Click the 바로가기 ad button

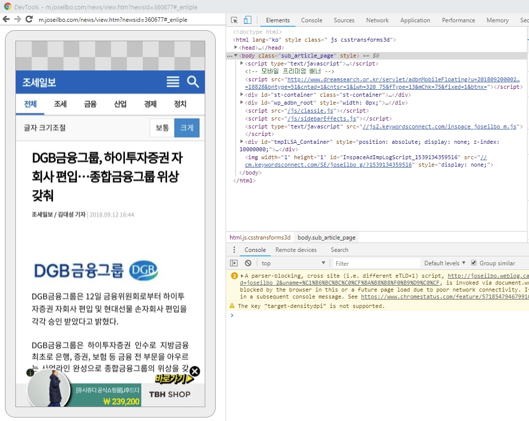coord(175,379)
